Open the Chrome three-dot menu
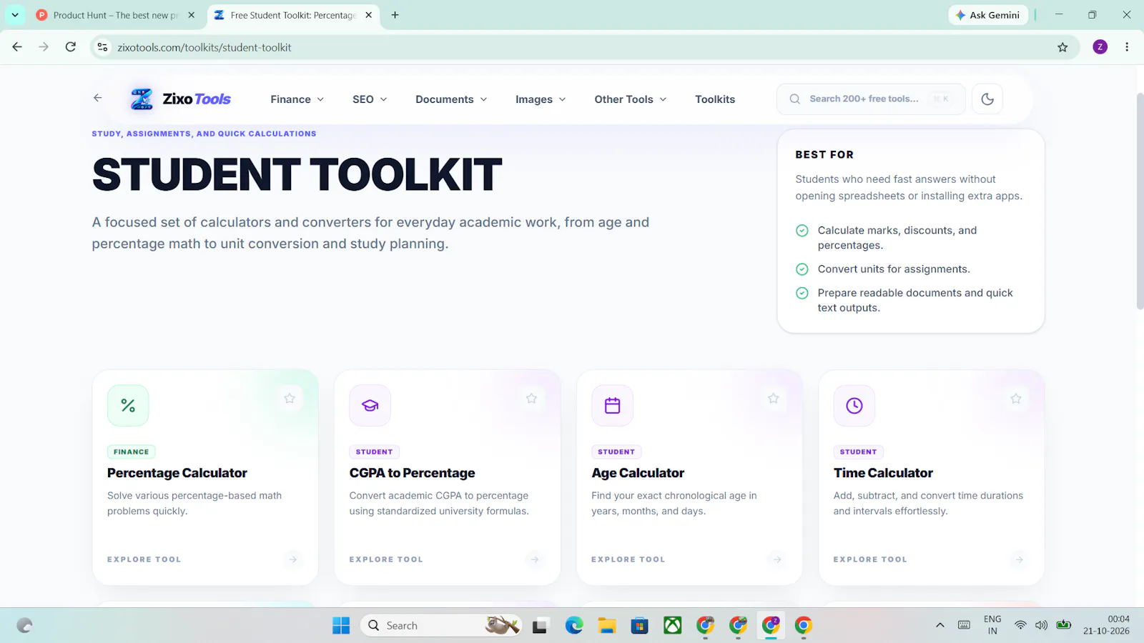 1127,47
